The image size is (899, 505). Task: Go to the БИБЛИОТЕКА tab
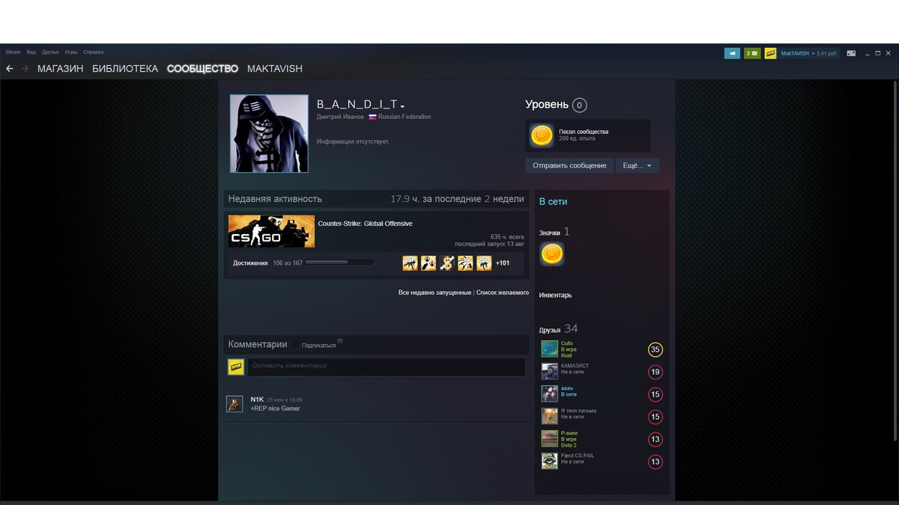tap(125, 69)
